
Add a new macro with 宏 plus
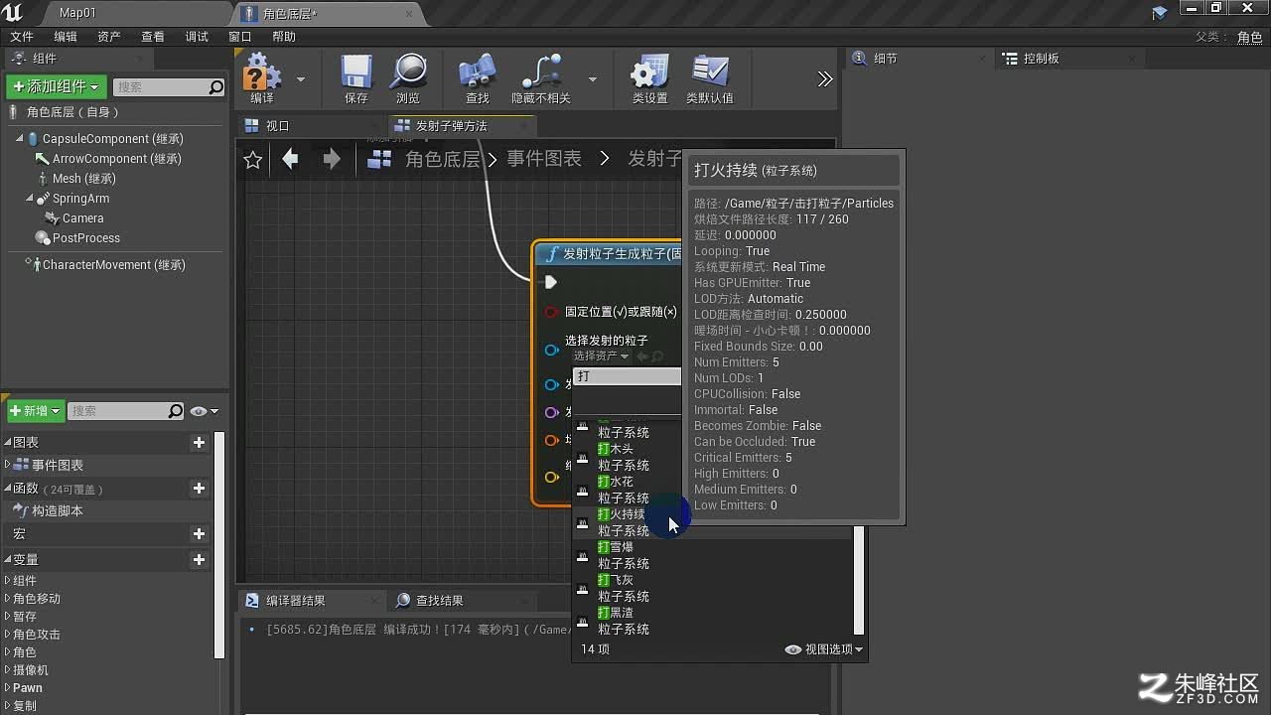[x=199, y=533]
